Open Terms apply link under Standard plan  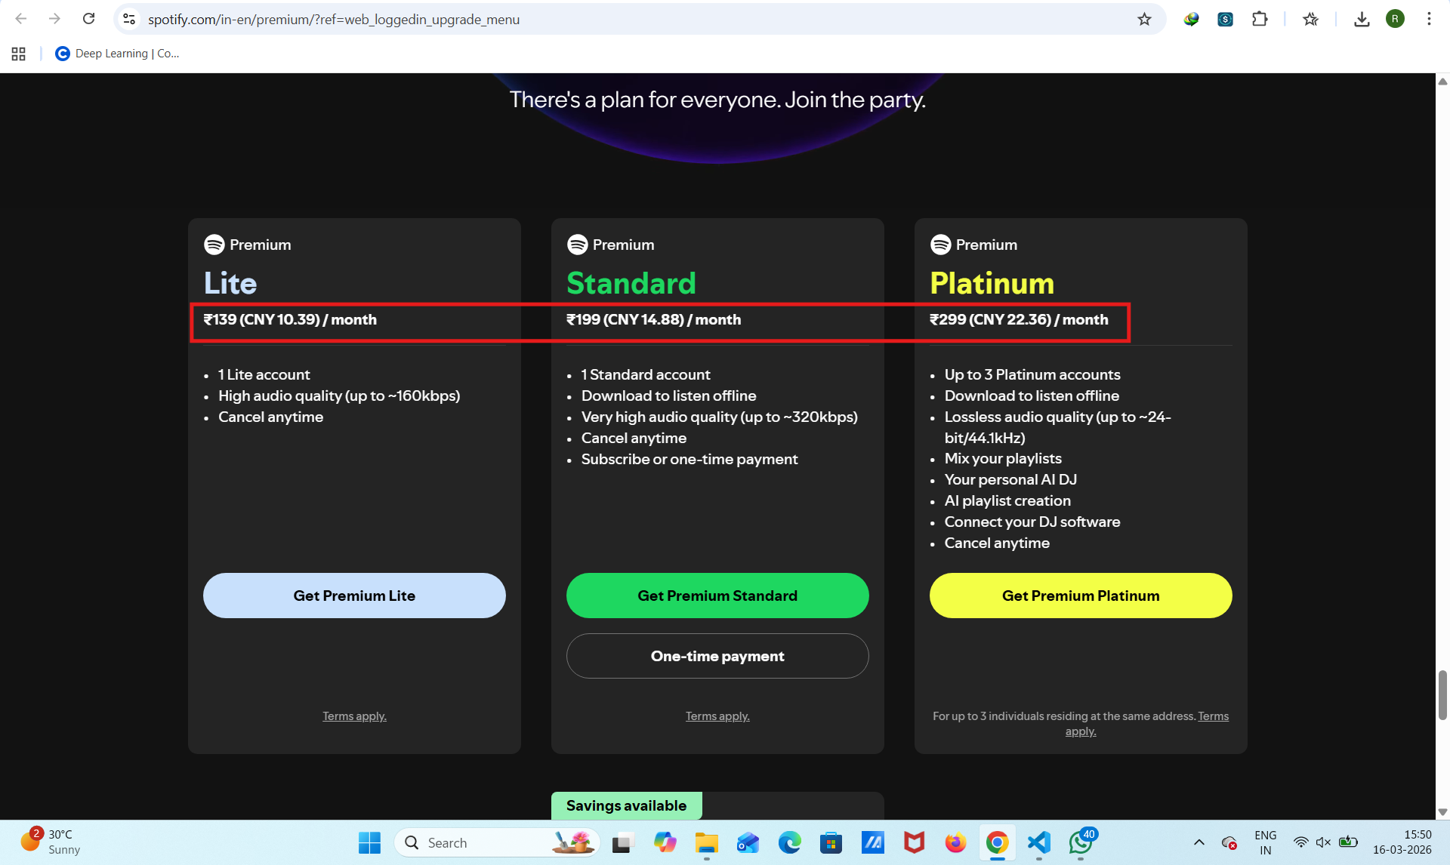tap(717, 716)
